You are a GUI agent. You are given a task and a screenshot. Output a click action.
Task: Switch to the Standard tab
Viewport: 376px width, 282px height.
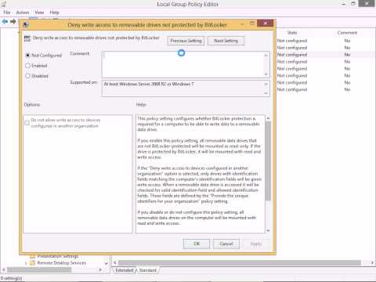(147, 270)
